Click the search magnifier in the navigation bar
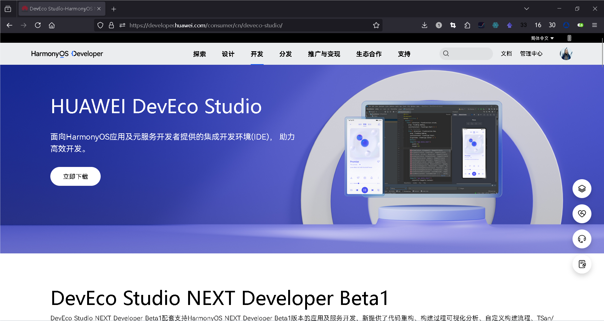This screenshot has height=321, width=604. click(446, 53)
